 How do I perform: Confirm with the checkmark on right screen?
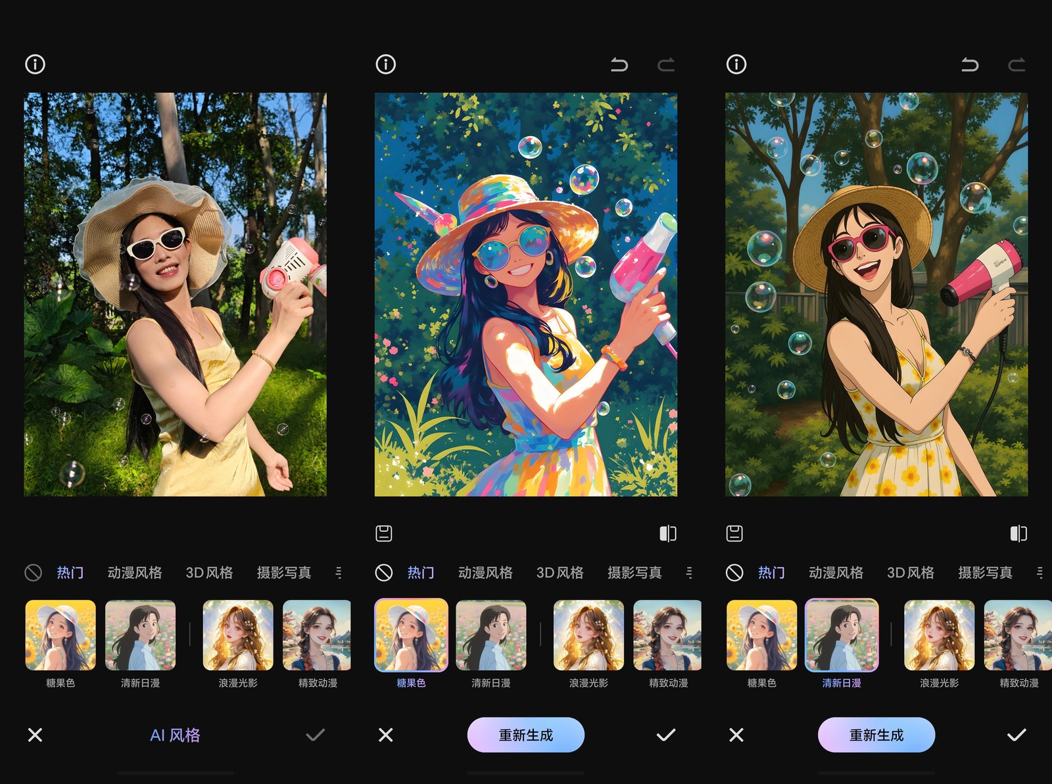1016,735
